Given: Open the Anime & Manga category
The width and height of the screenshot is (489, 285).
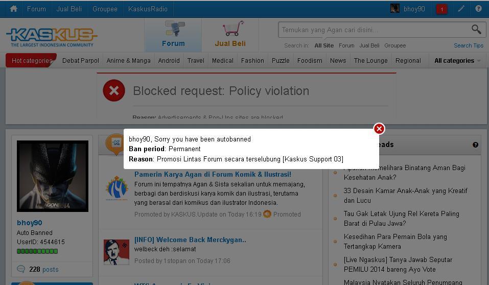Looking at the screenshot, I should (x=128, y=60).
